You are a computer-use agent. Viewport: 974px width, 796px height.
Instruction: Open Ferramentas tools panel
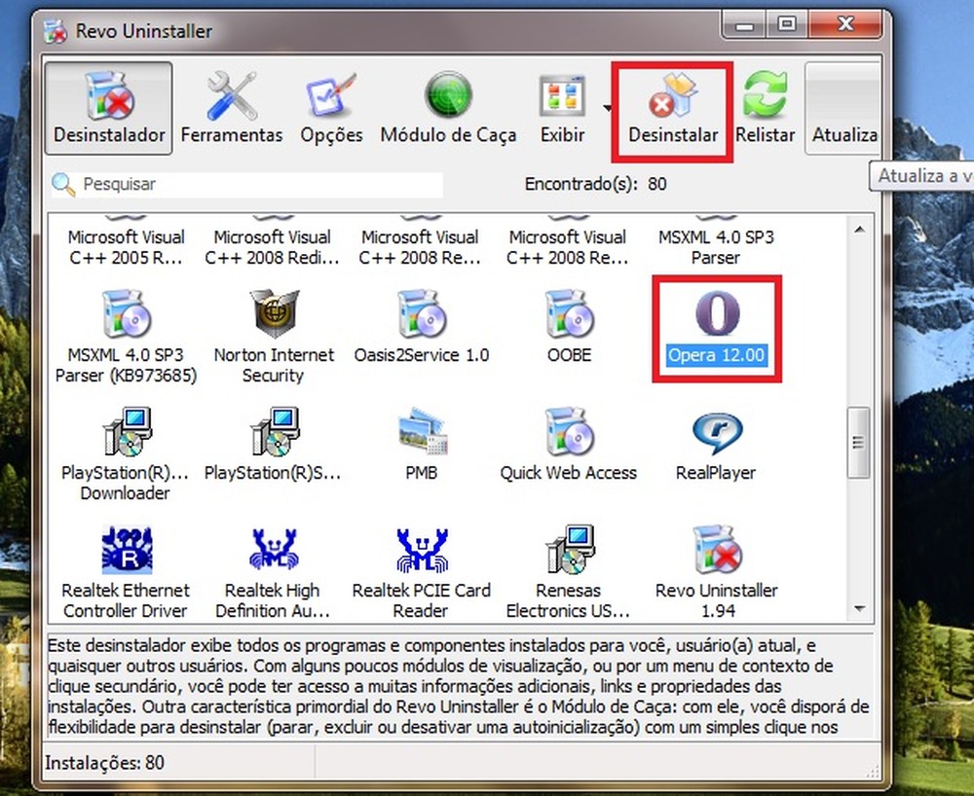[231, 108]
